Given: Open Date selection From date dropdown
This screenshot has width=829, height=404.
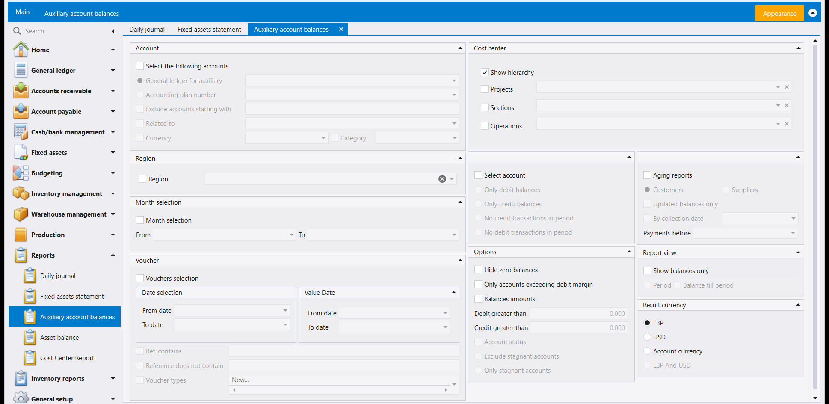Looking at the screenshot, I should (x=285, y=310).
